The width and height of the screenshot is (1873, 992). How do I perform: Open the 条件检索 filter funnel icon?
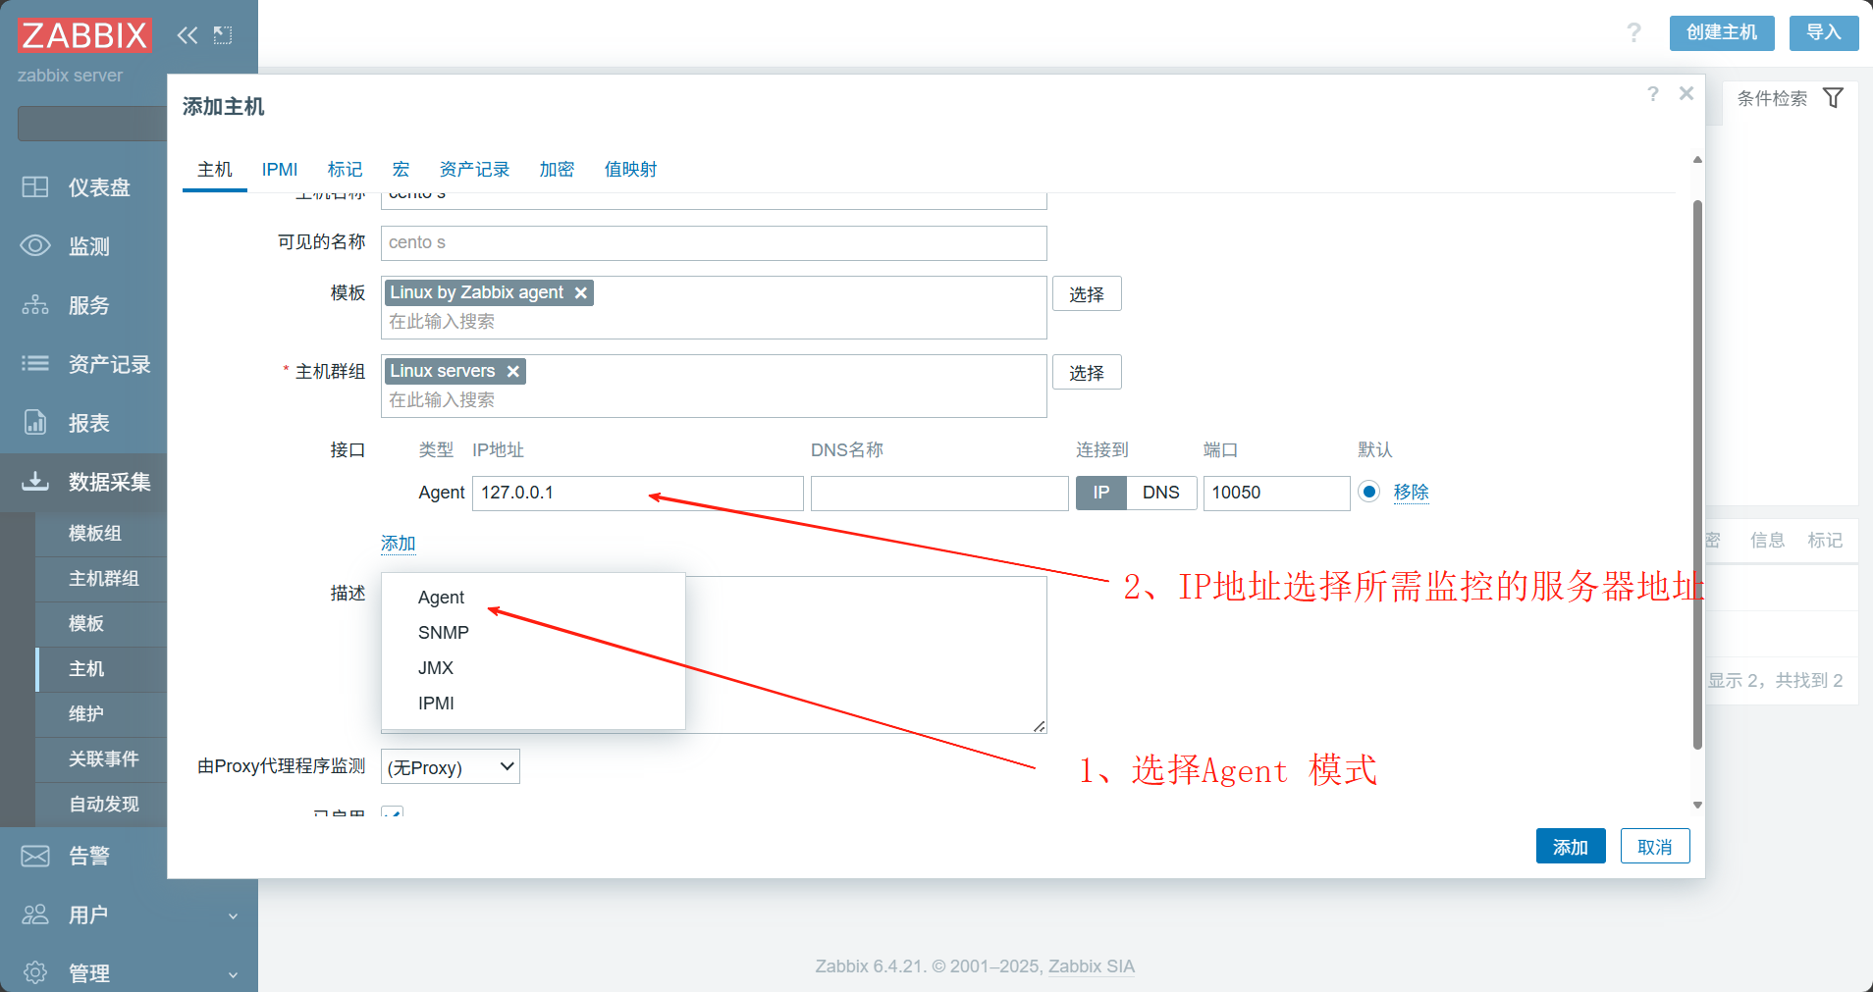pyautogui.click(x=1833, y=98)
